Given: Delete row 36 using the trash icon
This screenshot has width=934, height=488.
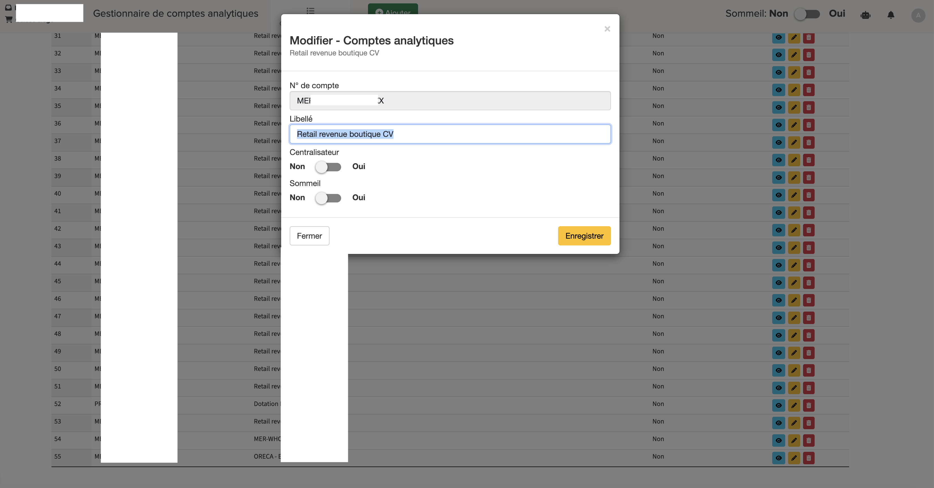Looking at the screenshot, I should [808, 125].
